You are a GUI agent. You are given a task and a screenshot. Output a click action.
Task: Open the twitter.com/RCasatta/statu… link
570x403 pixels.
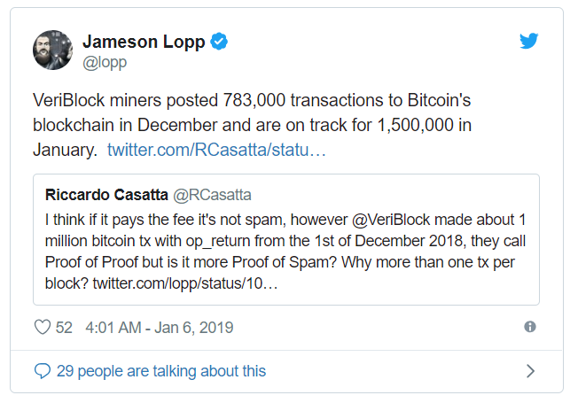(217, 150)
